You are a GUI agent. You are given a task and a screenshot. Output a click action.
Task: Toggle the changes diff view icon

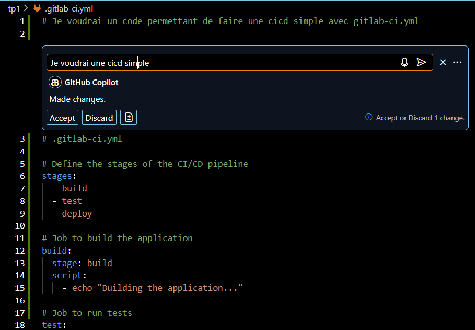129,118
